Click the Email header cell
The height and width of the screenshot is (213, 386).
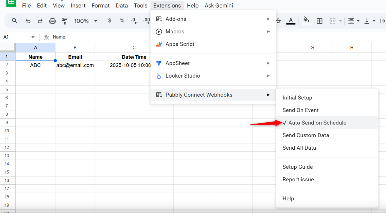(x=75, y=57)
